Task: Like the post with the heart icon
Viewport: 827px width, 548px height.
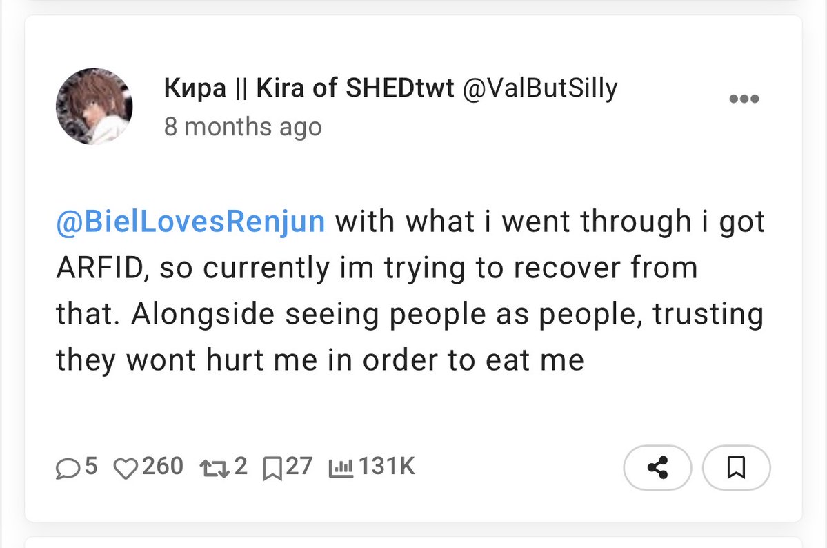Action: pyautogui.click(x=126, y=468)
